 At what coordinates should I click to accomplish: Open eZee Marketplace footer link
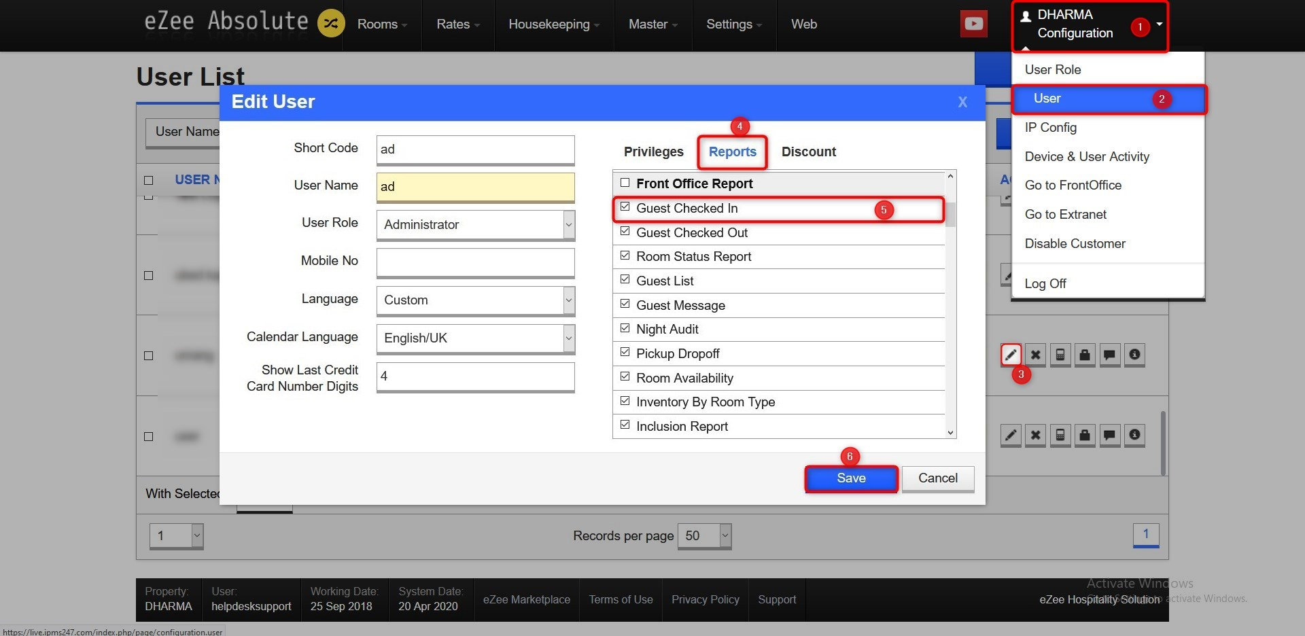click(x=527, y=599)
